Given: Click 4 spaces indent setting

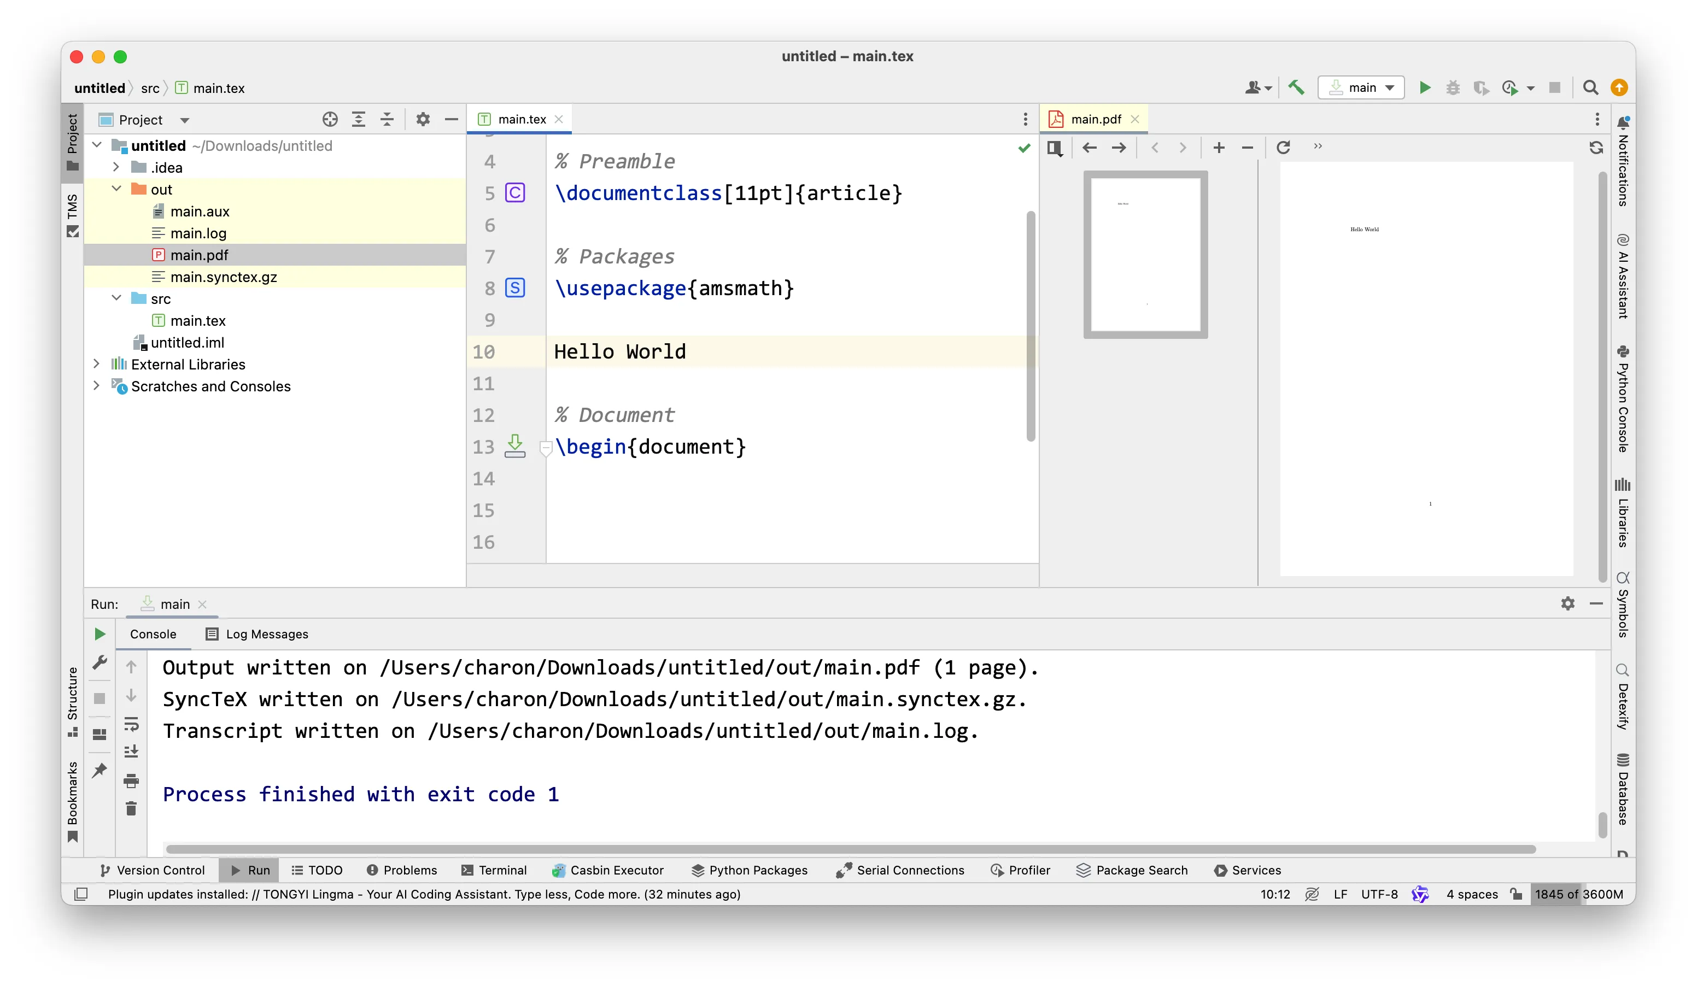Looking at the screenshot, I should click(x=1472, y=894).
